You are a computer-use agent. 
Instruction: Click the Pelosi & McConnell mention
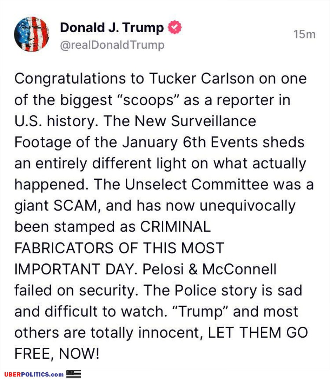pyautogui.click(x=209, y=269)
